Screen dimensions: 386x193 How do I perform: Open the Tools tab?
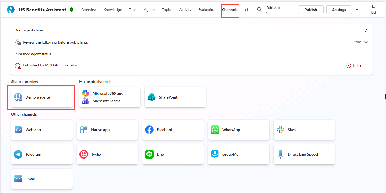coord(133,10)
